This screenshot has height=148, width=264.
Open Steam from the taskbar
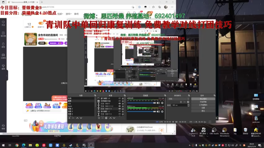pyautogui.click(x=71, y=145)
